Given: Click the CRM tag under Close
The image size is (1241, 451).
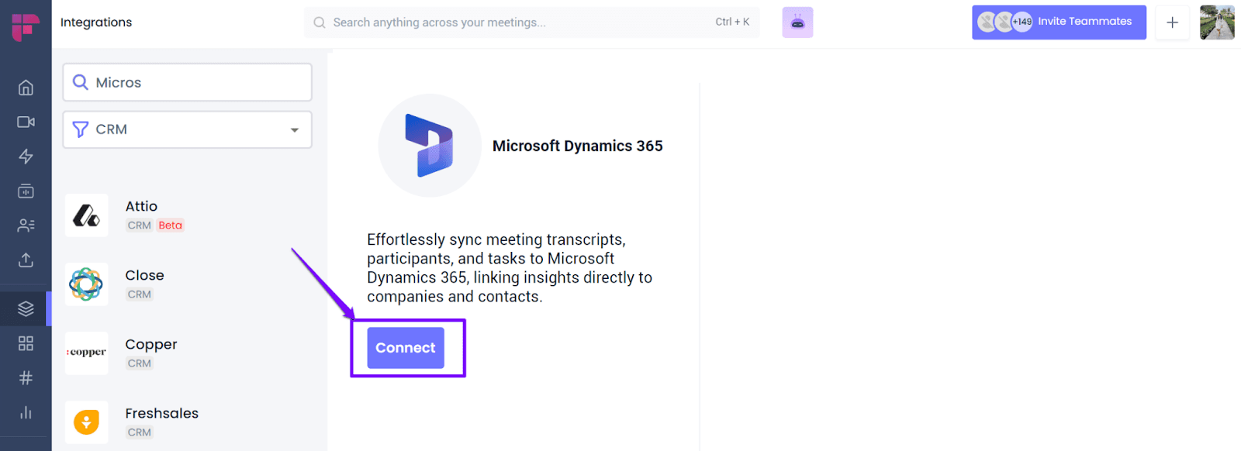Looking at the screenshot, I should pyautogui.click(x=140, y=294).
